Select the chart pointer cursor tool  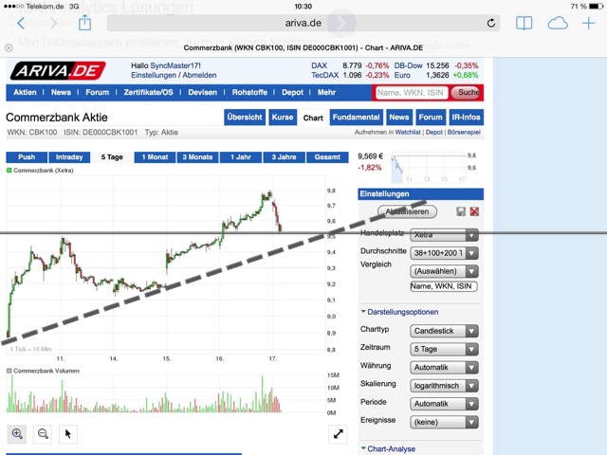click(68, 434)
